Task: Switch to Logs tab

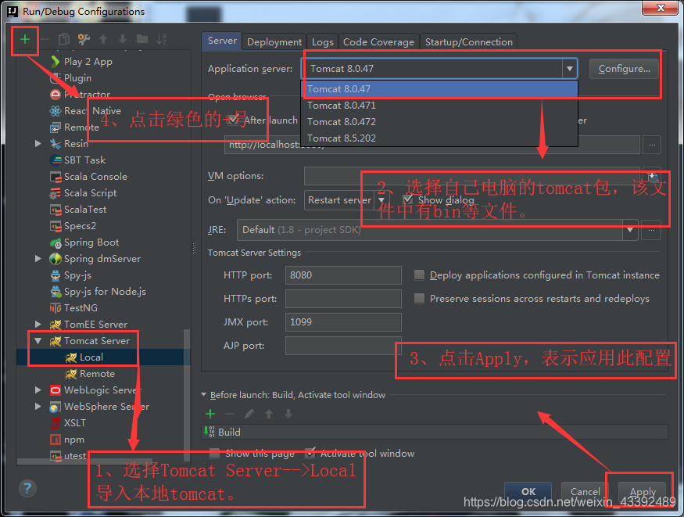Action: tap(322, 42)
